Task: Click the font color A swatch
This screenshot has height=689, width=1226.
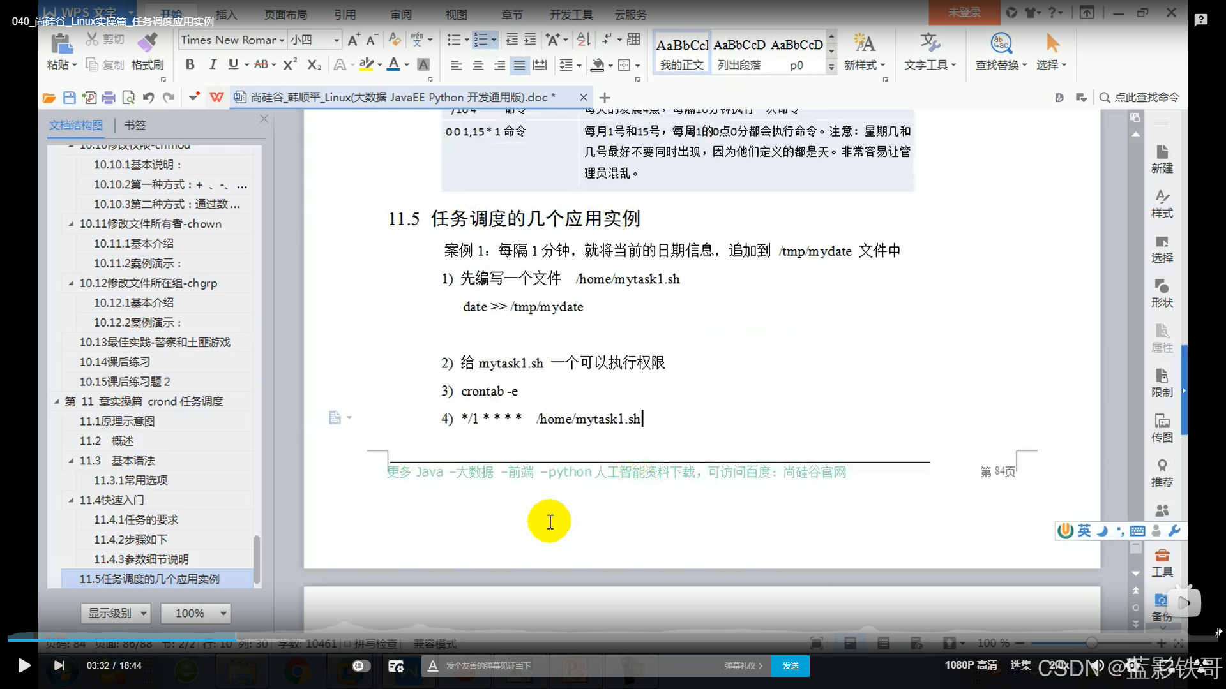Action: 393,64
